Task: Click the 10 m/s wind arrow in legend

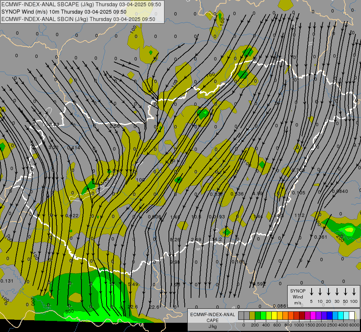Action: pyautogui.click(x=320, y=292)
